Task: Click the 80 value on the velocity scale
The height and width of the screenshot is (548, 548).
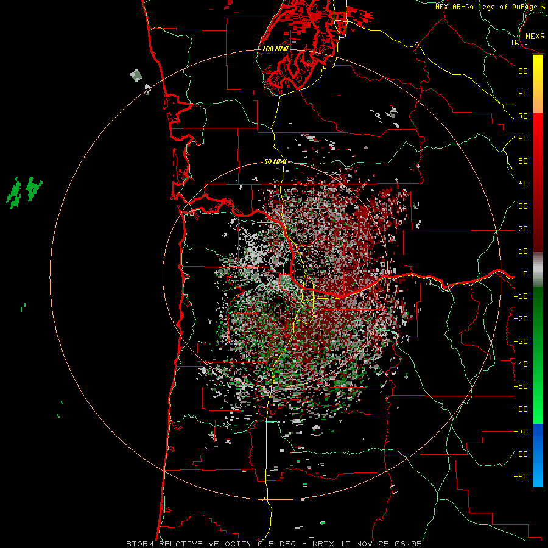Action: tap(523, 94)
